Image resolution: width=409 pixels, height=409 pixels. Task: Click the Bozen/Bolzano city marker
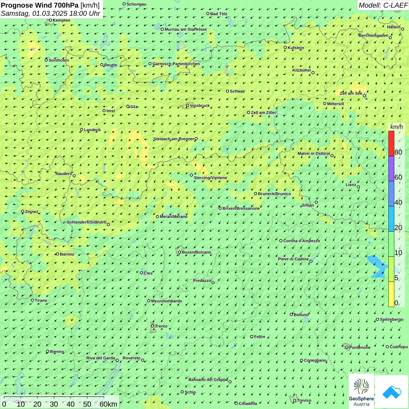(x=180, y=252)
